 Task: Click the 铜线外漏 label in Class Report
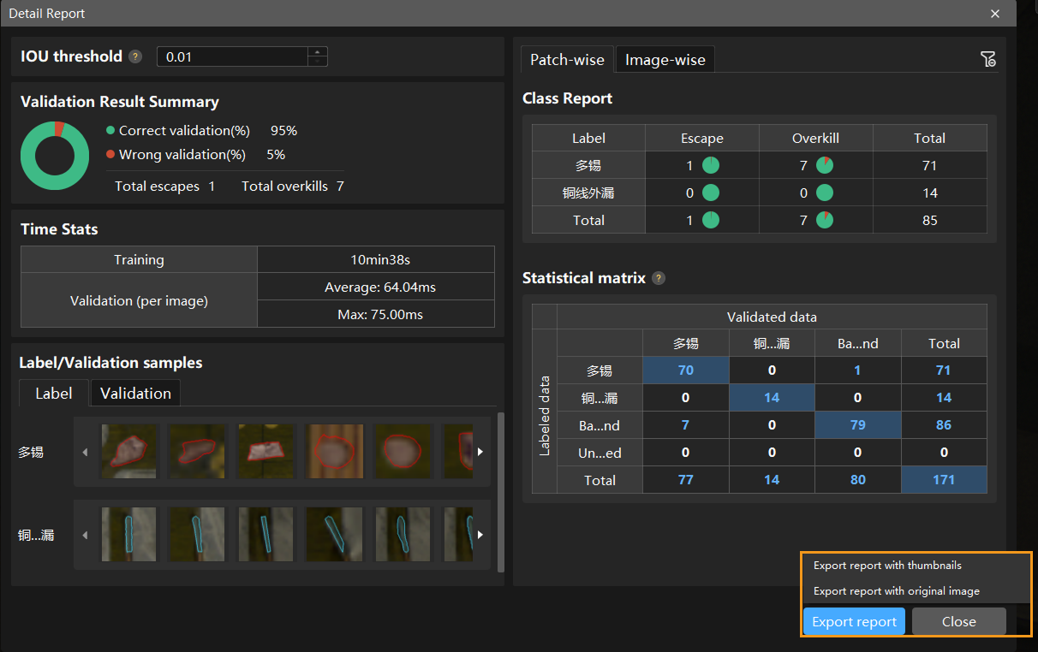point(588,193)
